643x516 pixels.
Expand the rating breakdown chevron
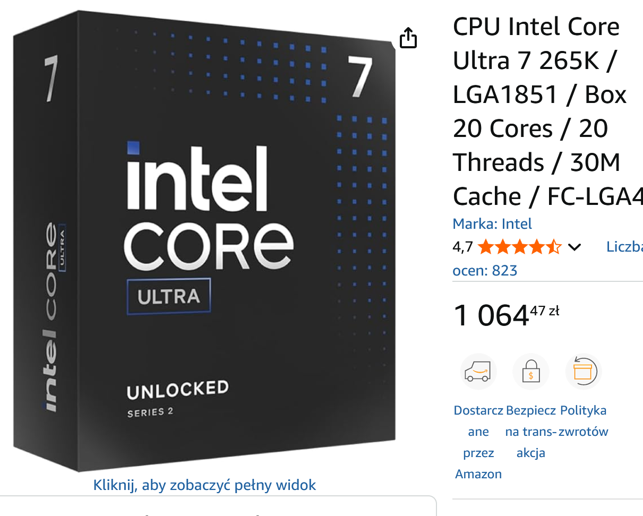(575, 247)
